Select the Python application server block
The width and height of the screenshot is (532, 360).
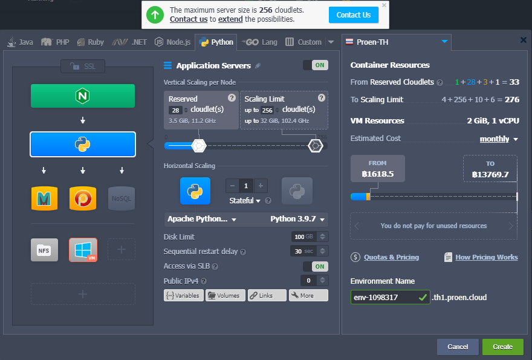click(83, 145)
